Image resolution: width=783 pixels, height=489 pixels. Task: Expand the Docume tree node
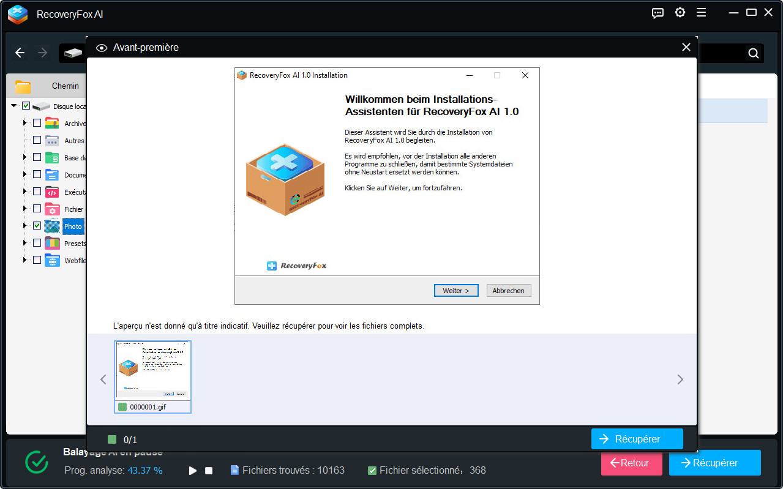25,174
